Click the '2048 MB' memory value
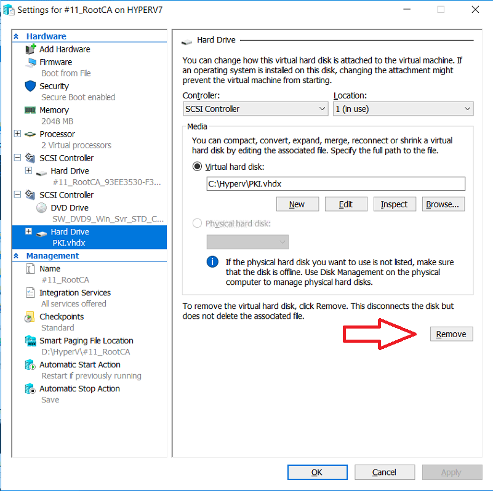Viewport: 493px width, 491px height. (x=57, y=121)
